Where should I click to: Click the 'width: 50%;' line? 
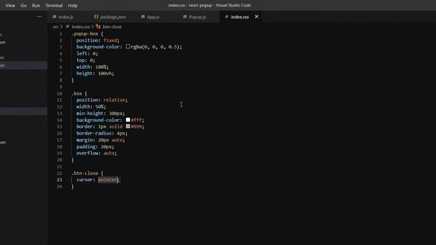(91, 106)
